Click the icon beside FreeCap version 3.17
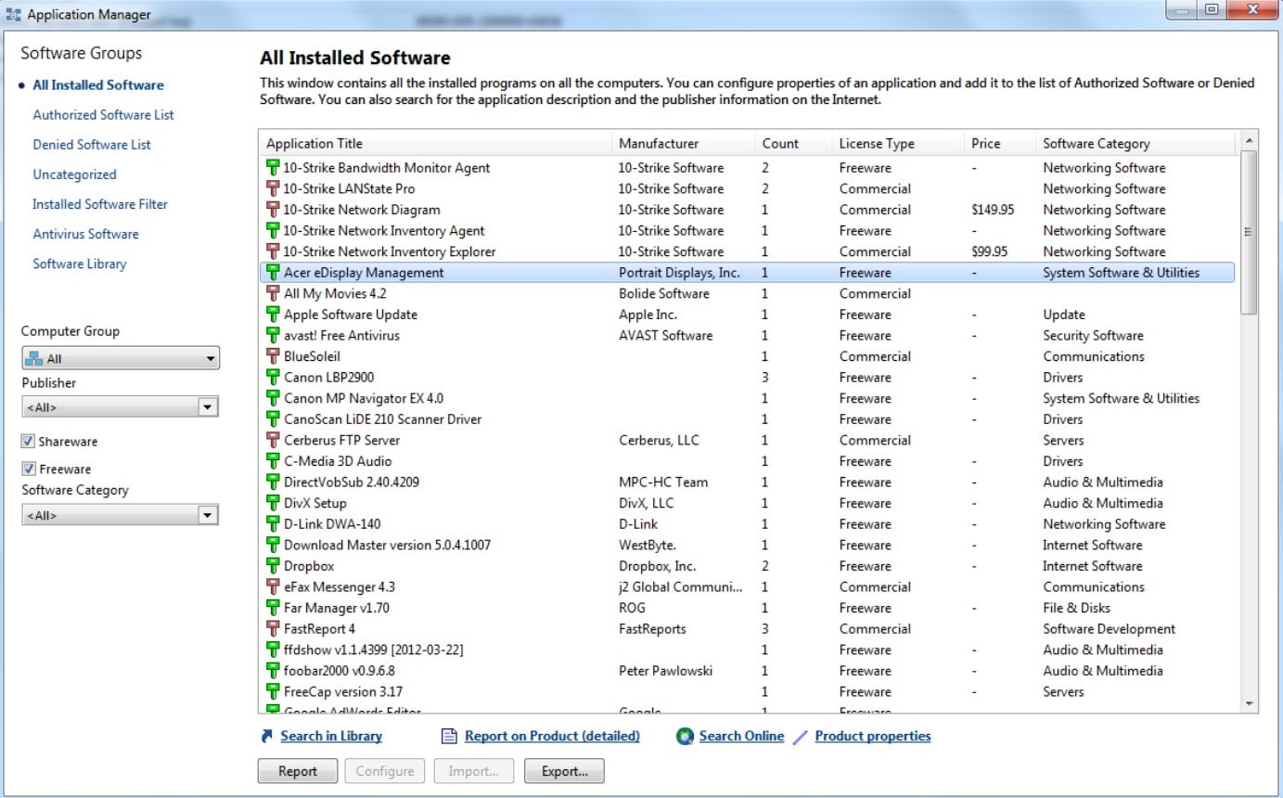 point(273,691)
